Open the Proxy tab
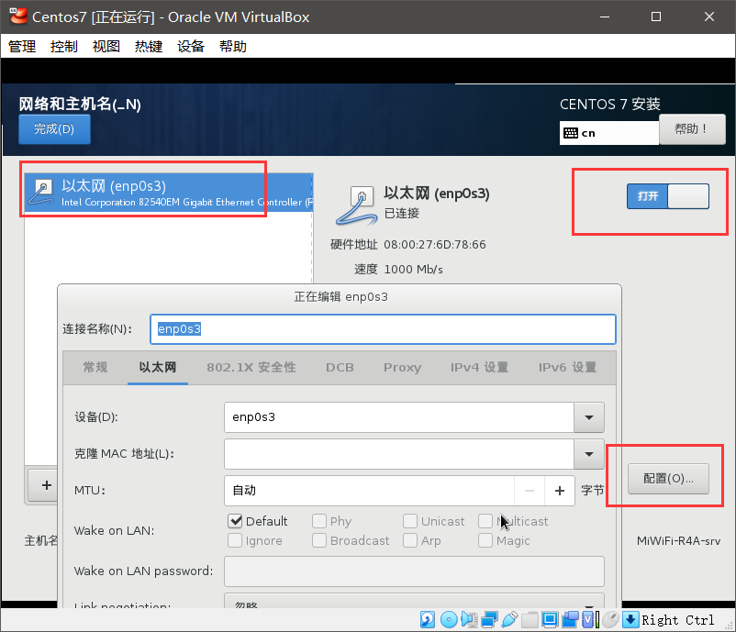 402,368
